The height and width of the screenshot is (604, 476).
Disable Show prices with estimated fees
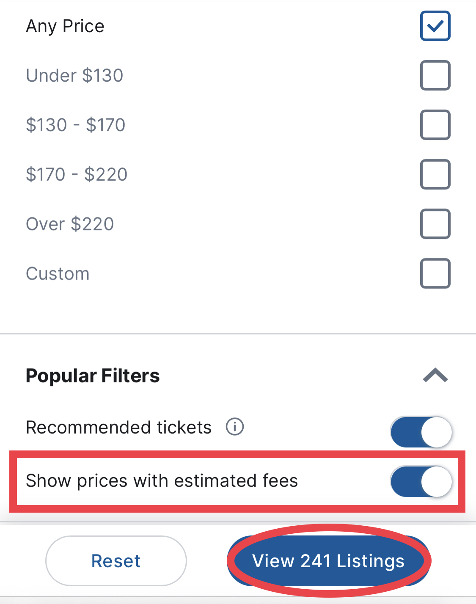coord(421,481)
